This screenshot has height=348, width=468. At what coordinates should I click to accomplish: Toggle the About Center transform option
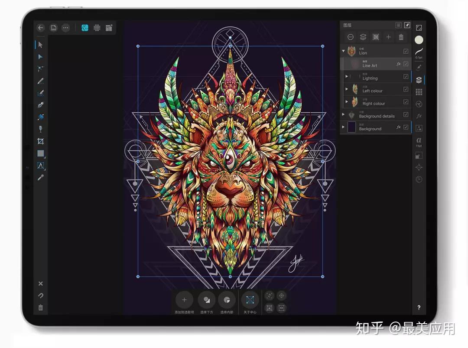point(250,300)
